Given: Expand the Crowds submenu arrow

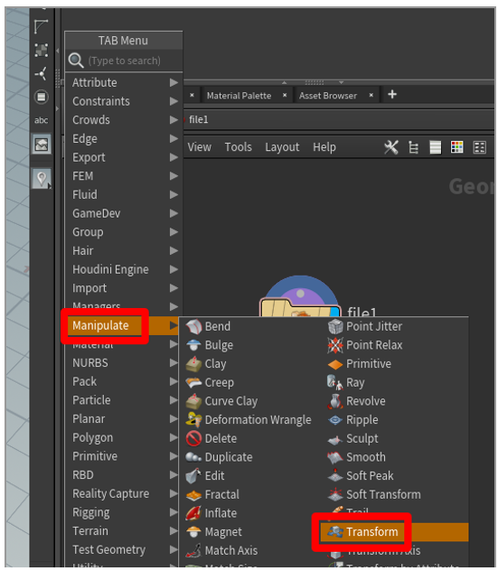Looking at the screenshot, I should coord(174,120).
